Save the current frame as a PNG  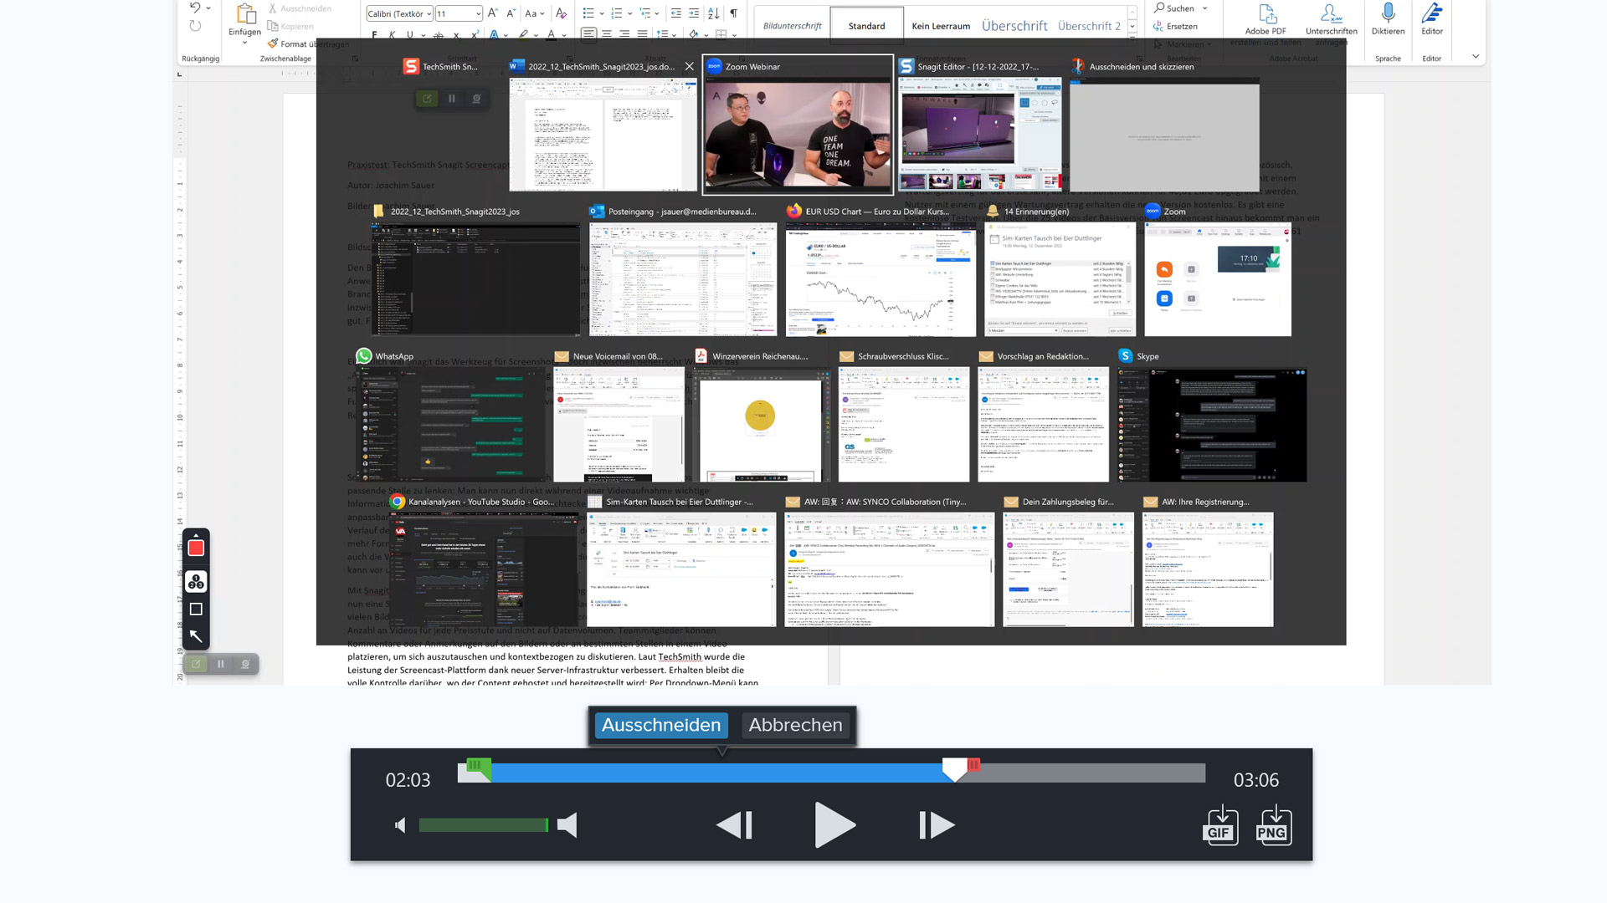click(x=1273, y=825)
